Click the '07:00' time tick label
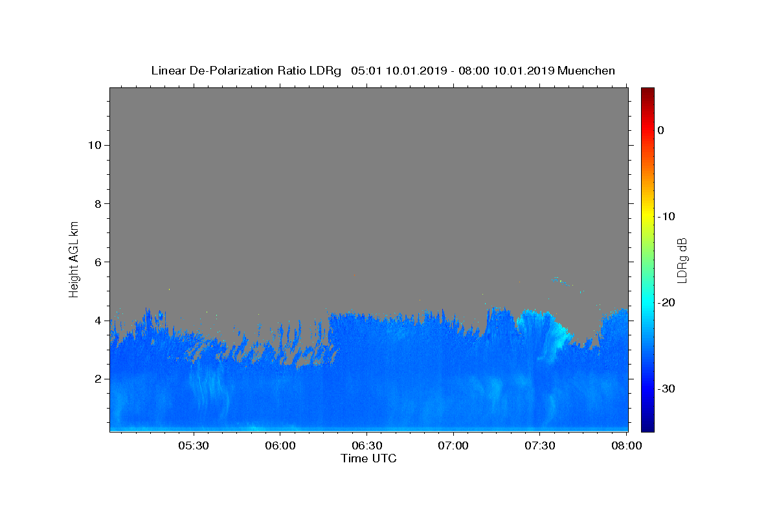The width and height of the screenshot is (777, 518). tap(453, 445)
